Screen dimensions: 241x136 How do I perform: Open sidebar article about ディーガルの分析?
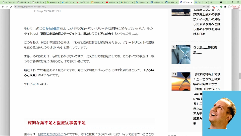click(x=207, y=22)
